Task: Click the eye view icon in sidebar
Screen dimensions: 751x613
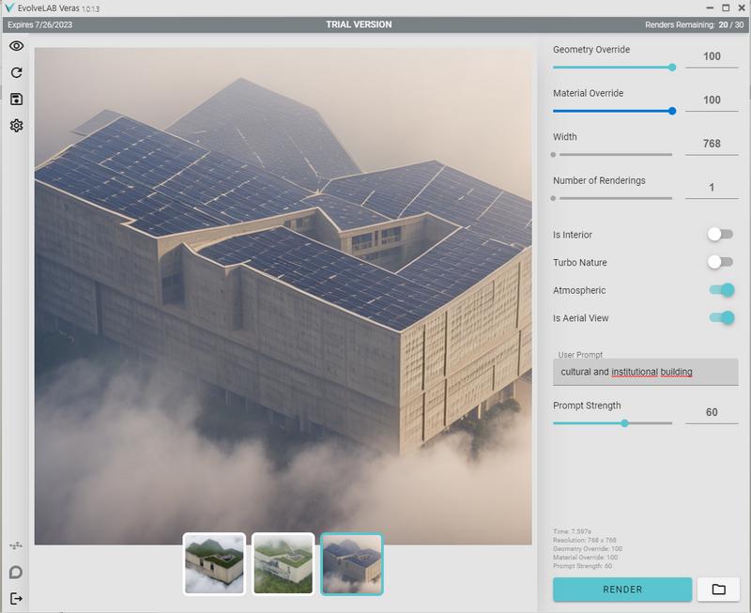Action: pyautogui.click(x=16, y=46)
